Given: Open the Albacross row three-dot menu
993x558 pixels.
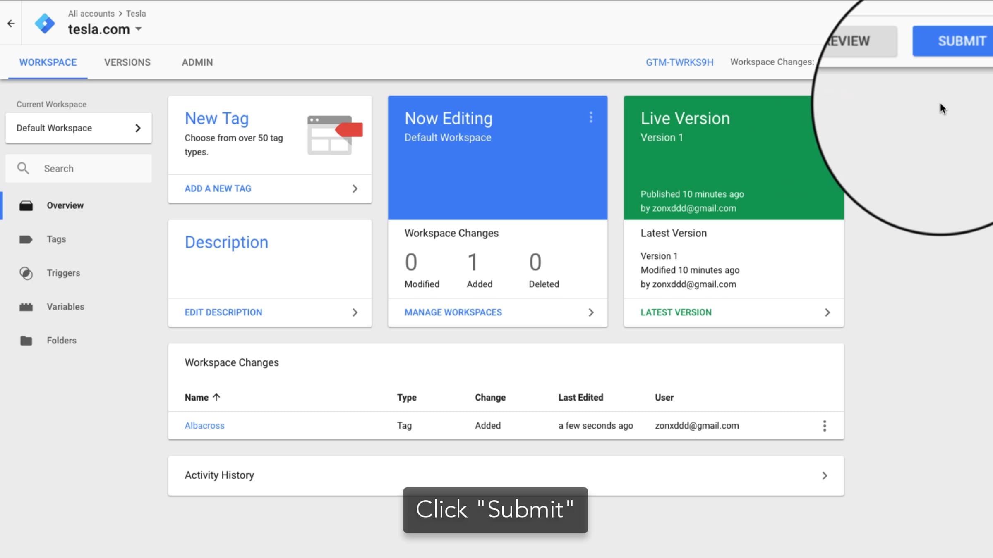Looking at the screenshot, I should 825,426.
